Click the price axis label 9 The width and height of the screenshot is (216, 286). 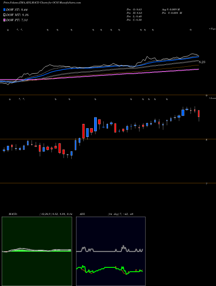coord(206,95)
